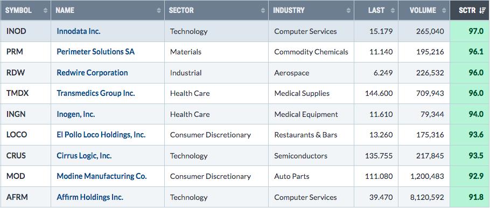Image resolution: width=490 pixels, height=208 pixels.
Task: Click the SCTR column header label
Action: click(x=467, y=10)
